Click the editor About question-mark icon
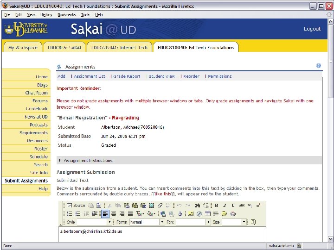The image size is (334, 250). pyautogui.click(x=253, y=222)
